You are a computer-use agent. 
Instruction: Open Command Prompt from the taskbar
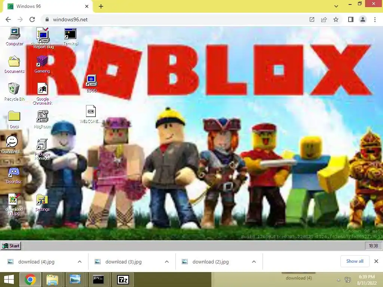click(98, 280)
